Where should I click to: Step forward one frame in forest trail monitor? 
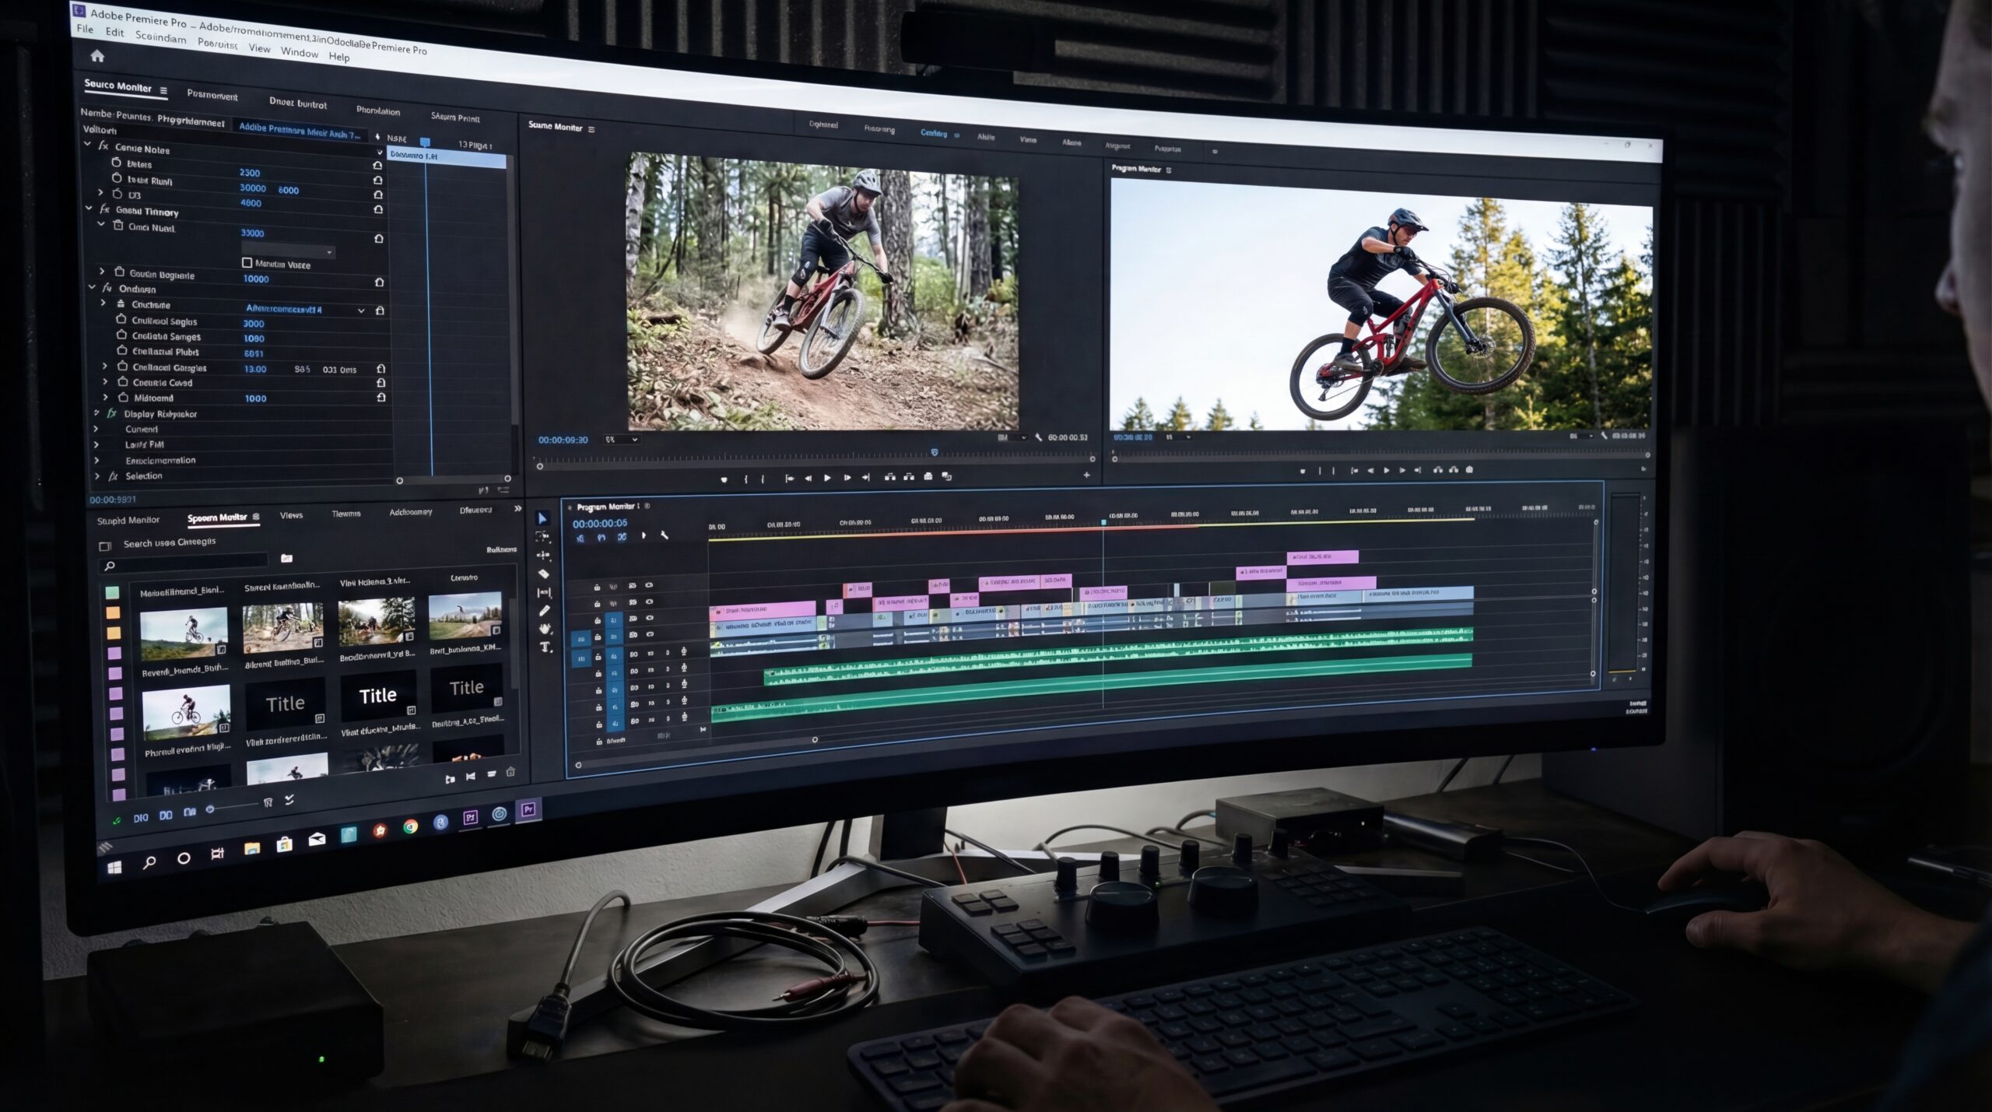[x=847, y=478]
